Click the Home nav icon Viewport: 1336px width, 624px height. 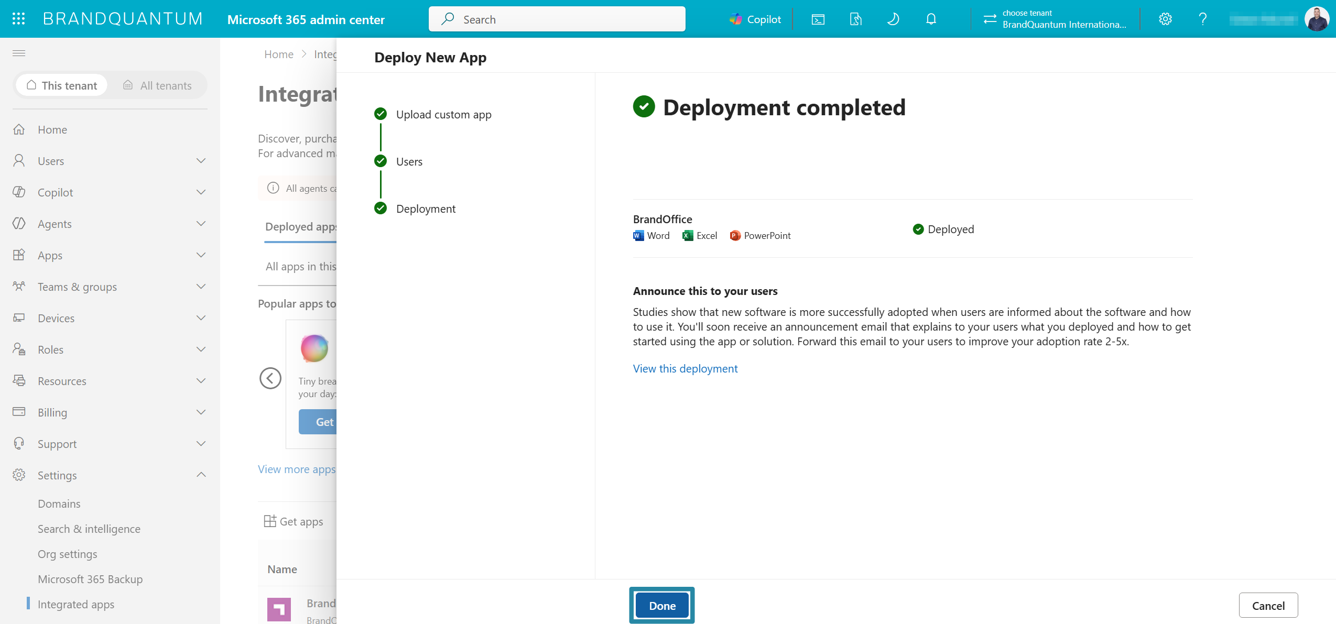click(x=19, y=129)
